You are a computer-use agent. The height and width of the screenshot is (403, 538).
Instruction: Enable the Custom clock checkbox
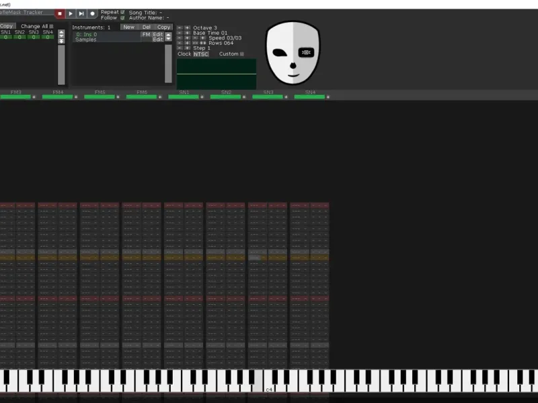point(242,54)
